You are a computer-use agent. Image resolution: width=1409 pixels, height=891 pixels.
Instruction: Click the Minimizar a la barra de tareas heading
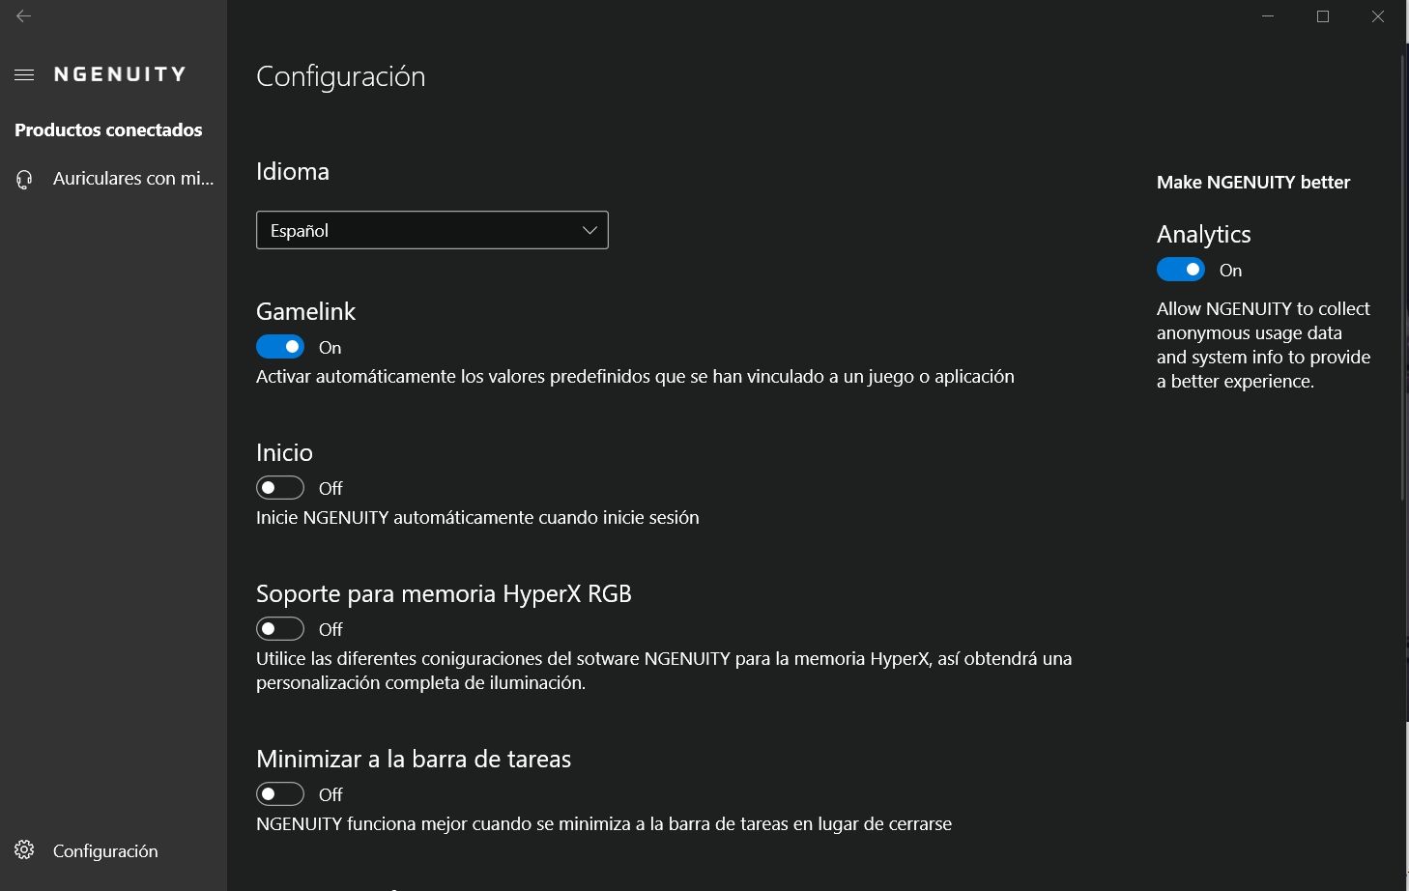click(x=414, y=759)
